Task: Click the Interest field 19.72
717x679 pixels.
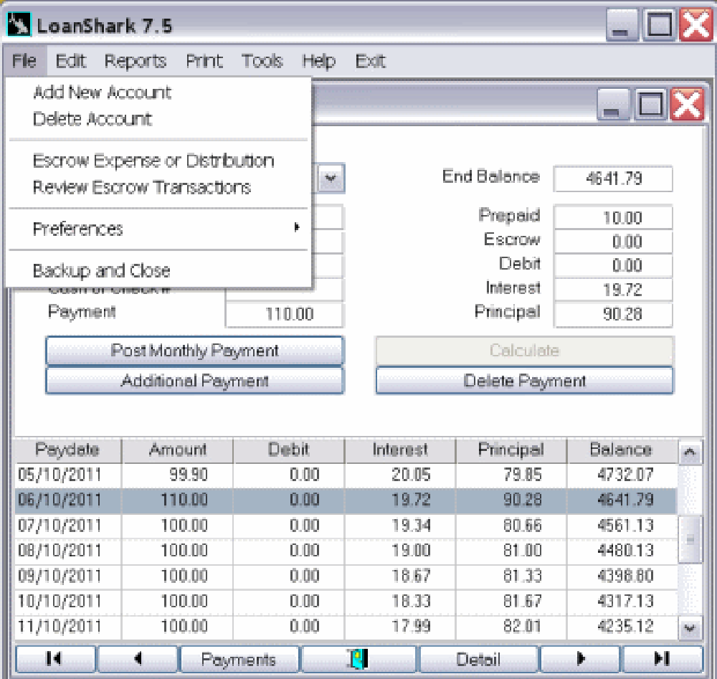Action: point(613,290)
